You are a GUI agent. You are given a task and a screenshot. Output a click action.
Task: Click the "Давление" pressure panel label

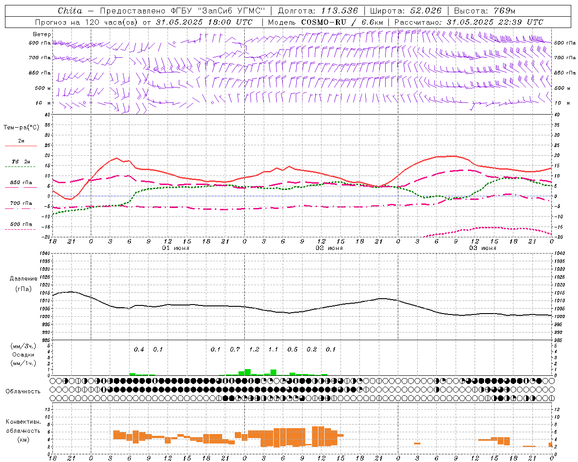point(23,279)
